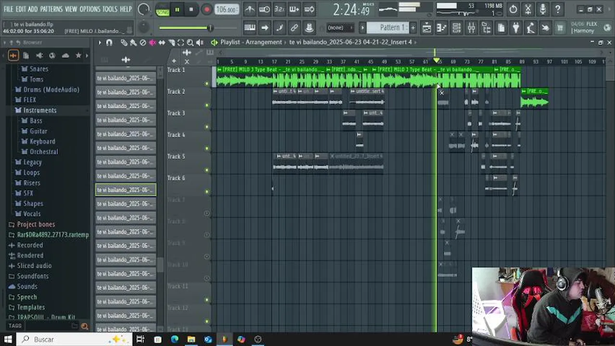Open one-click audio recording microphone icon
Screen dimensions: 615x346
pyautogui.click(x=543, y=9)
